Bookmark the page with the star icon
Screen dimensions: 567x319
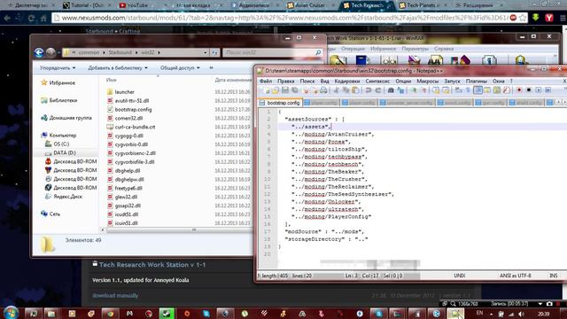click(x=523, y=18)
